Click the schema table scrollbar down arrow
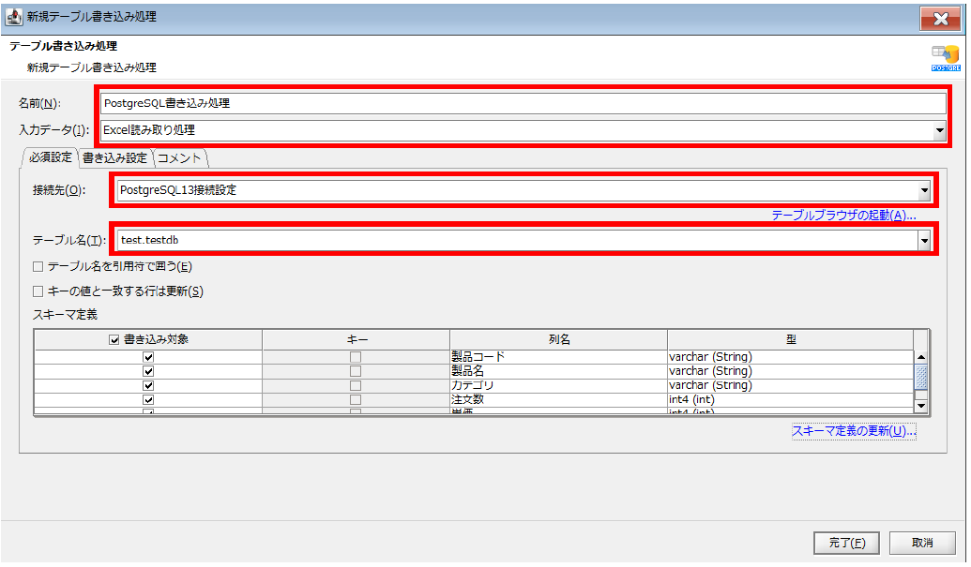This screenshot has width=971, height=567. click(920, 405)
